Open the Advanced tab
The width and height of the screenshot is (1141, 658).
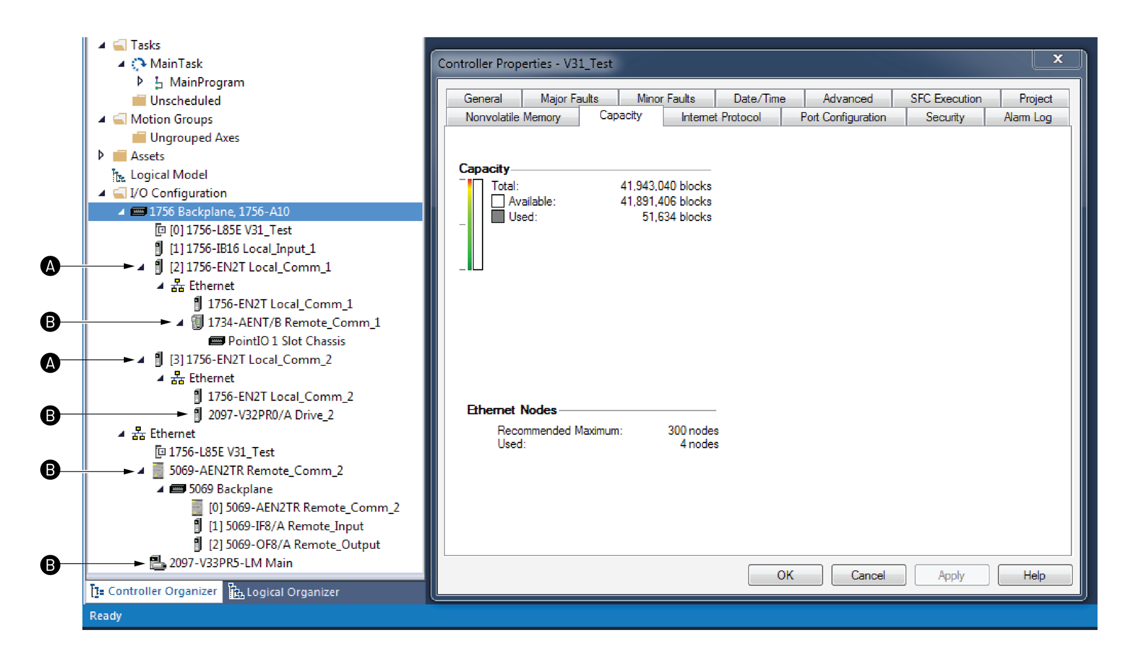click(847, 99)
